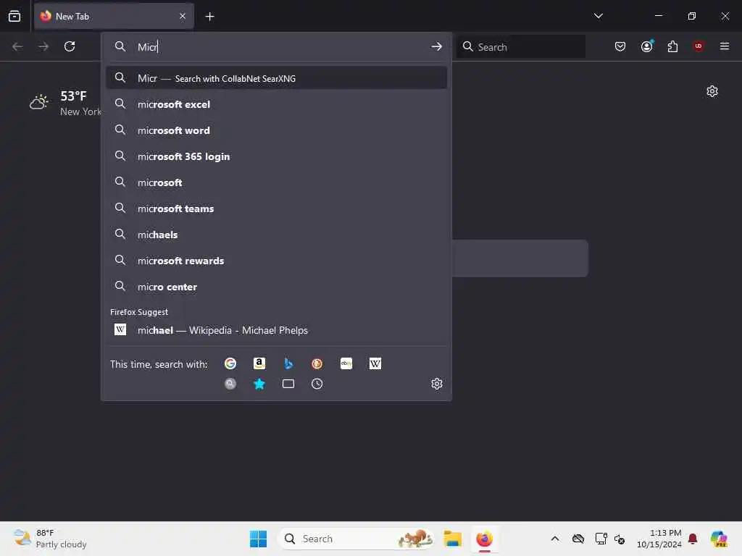Viewport: 742px width, 556px height.
Task: Open the taskbar weather widget 88°F
Action: coord(51,539)
